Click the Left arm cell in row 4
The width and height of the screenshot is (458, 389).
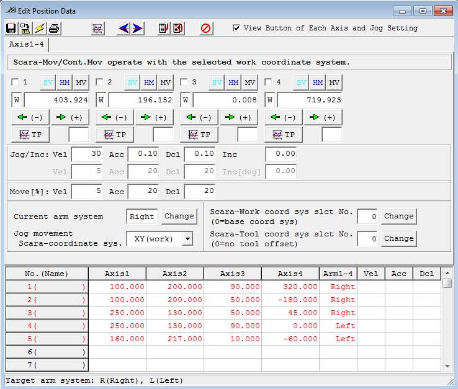coord(338,326)
